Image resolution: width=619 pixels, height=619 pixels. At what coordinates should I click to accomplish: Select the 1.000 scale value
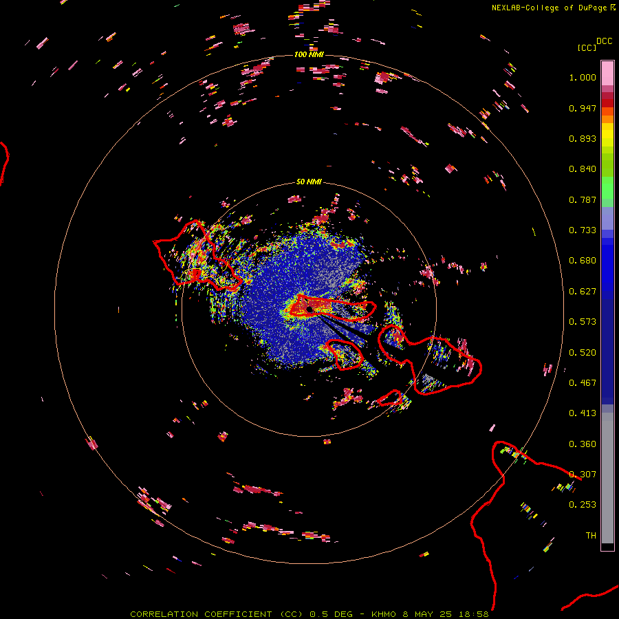[583, 77]
